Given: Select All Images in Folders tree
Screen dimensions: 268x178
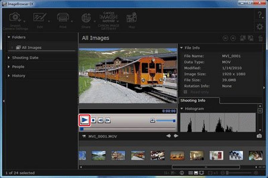Looking at the screenshot, I should pos(31,48).
